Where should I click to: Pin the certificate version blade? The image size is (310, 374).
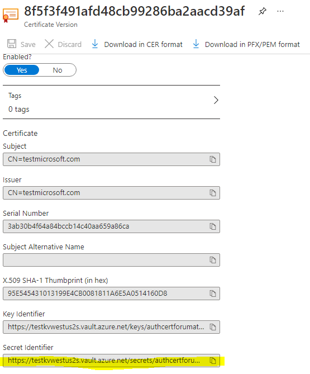[262, 11]
